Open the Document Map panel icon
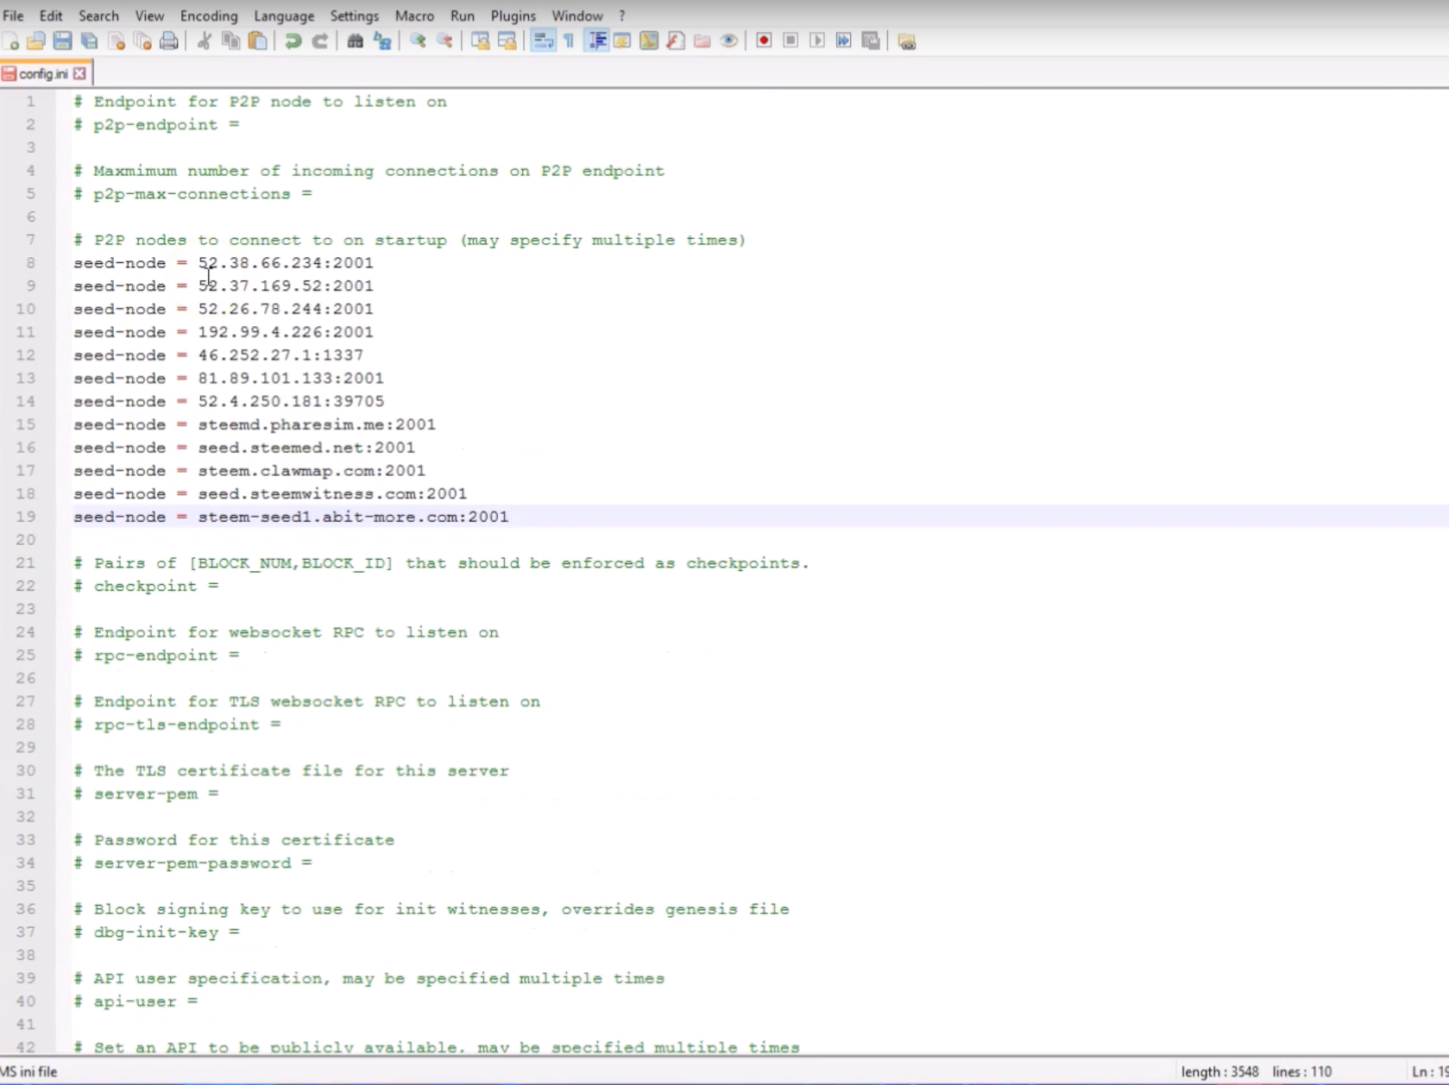Image resolution: width=1449 pixels, height=1085 pixels. click(x=649, y=41)
